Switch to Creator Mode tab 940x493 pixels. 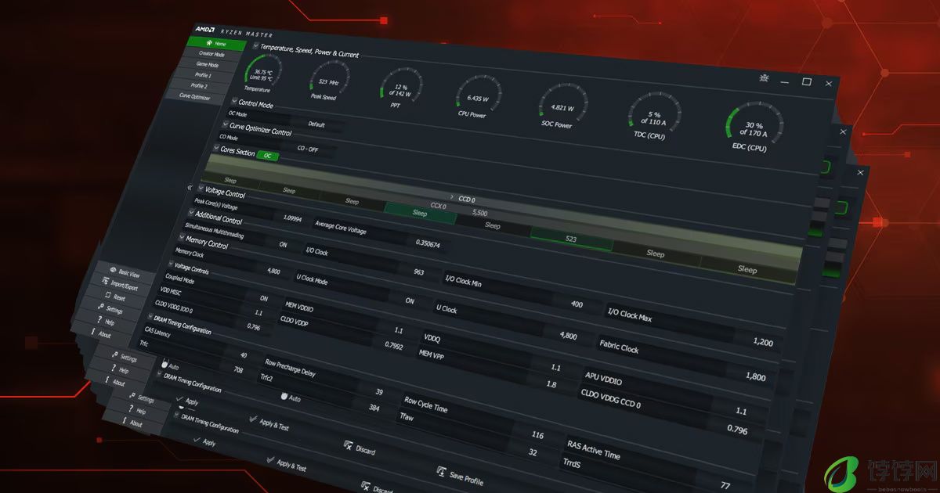[x=211, y=54]
